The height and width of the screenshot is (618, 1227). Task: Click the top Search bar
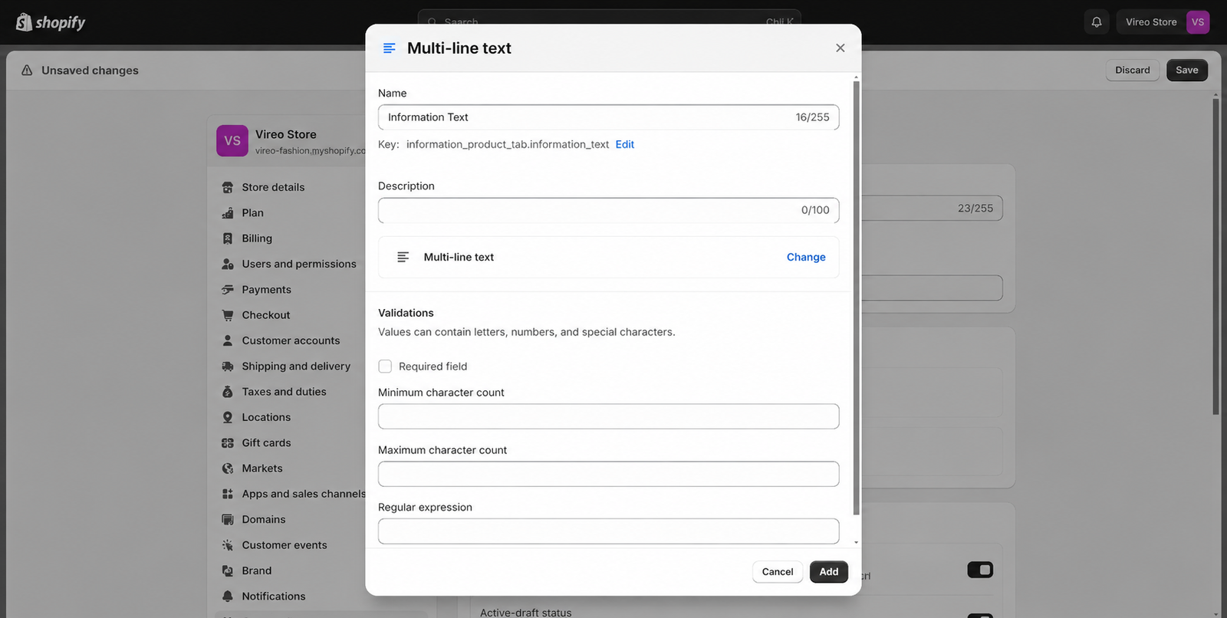click(610, 21)
